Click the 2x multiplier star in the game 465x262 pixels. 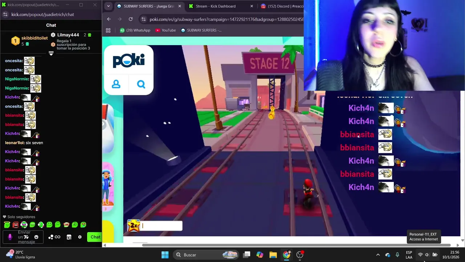[x=133, y=226]
